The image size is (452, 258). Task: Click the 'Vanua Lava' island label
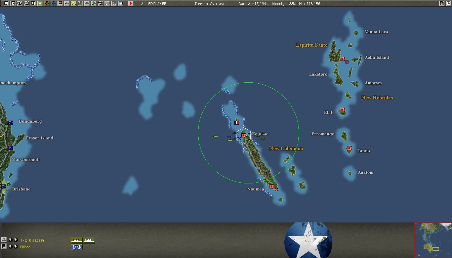(376, 32)
